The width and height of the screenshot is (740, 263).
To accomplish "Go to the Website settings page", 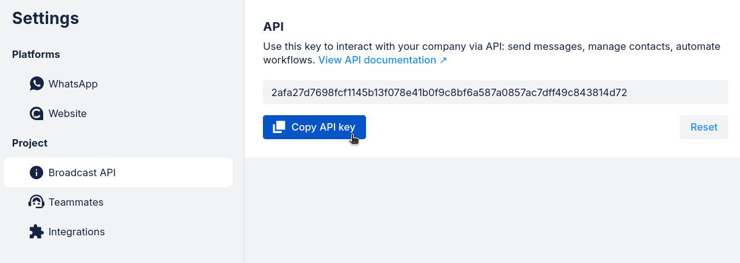I will tap(67, 113).
